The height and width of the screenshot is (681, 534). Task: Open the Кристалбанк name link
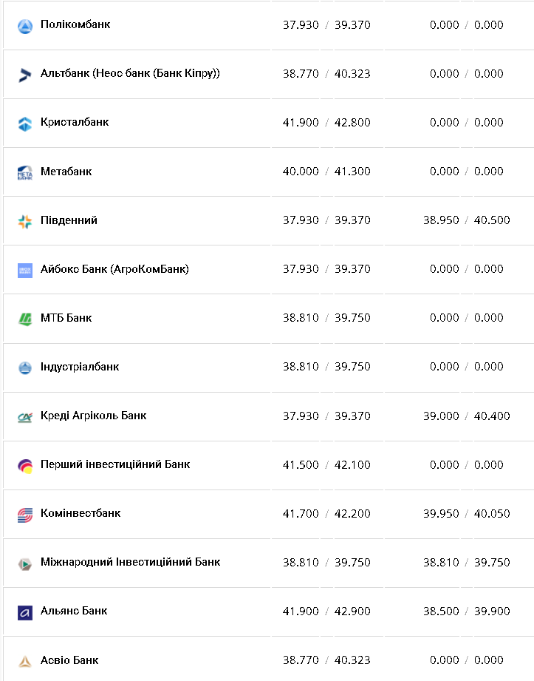coord(75,122)
